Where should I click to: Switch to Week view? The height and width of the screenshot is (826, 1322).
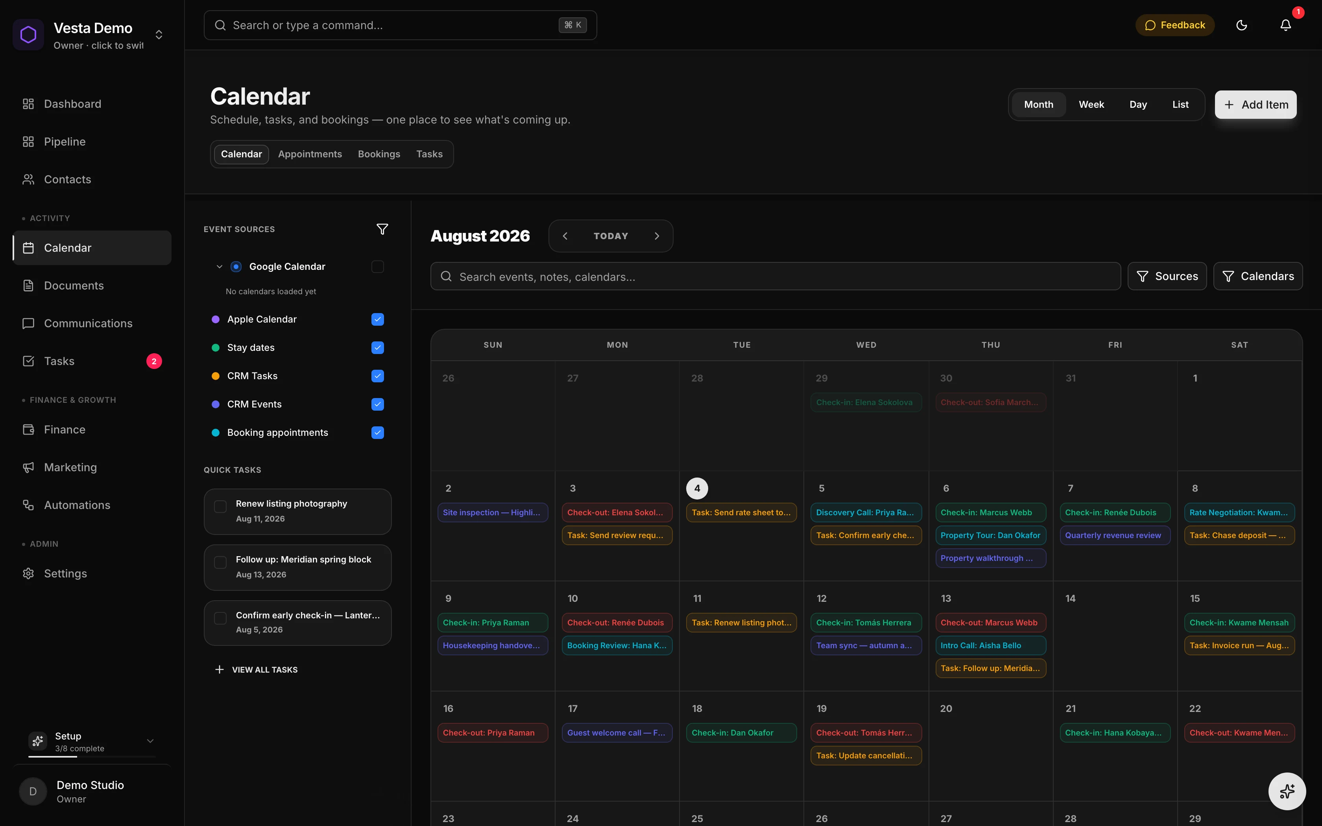coord(1091,104)
